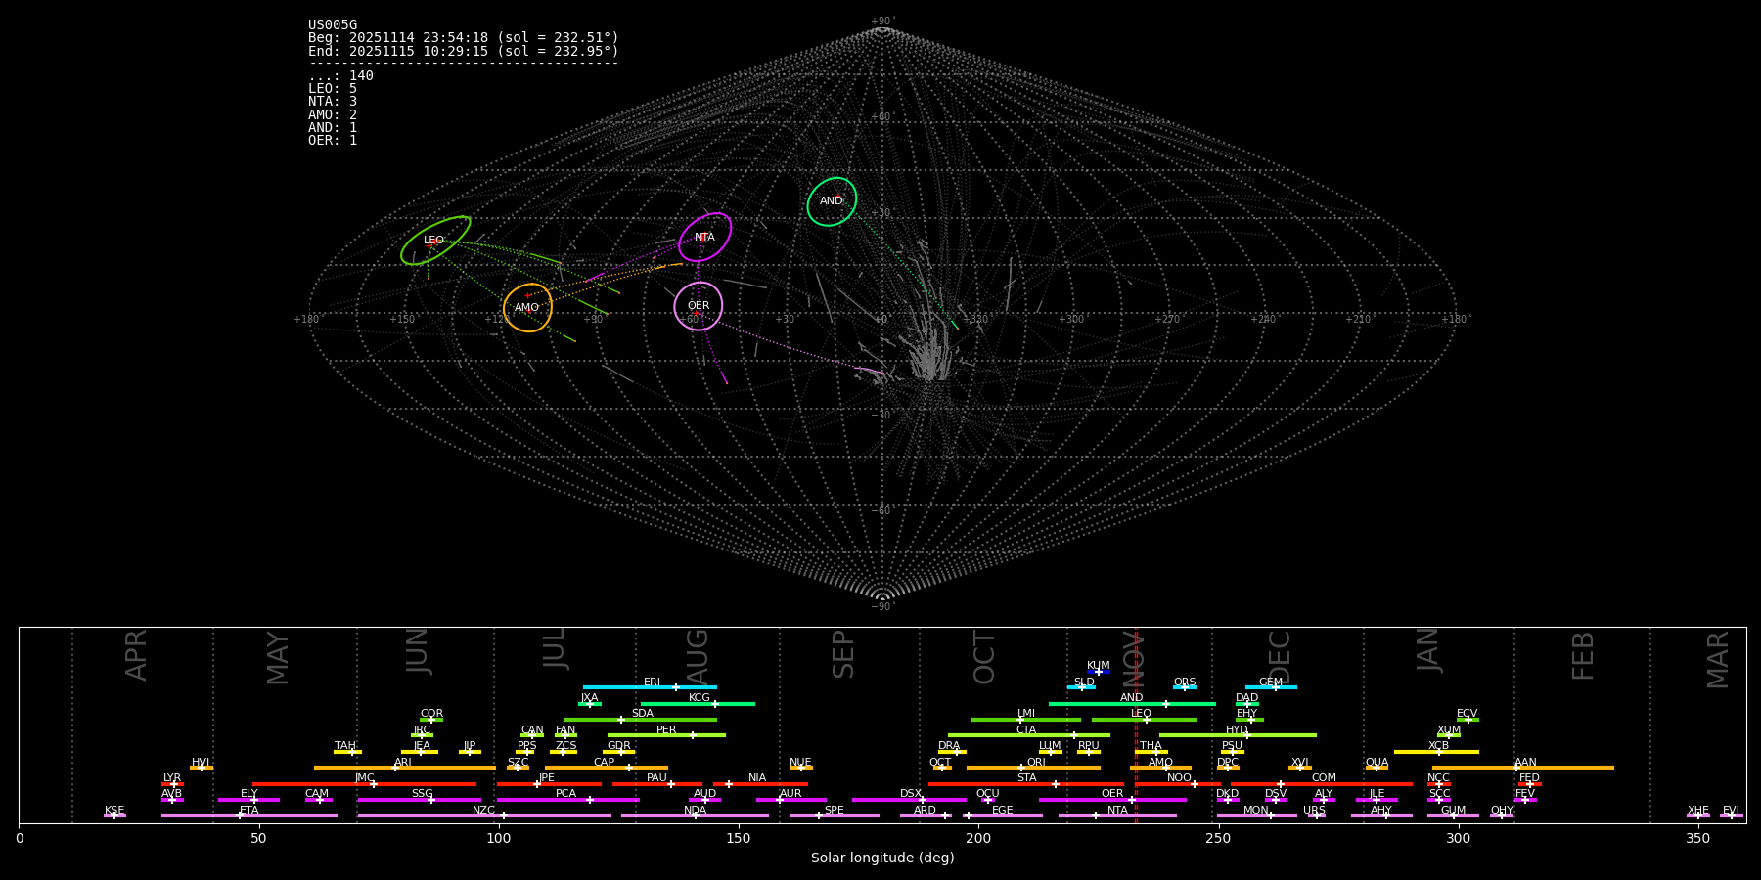
Task: Click the 250 tick on solar longitude axis
Action: 1218,838
